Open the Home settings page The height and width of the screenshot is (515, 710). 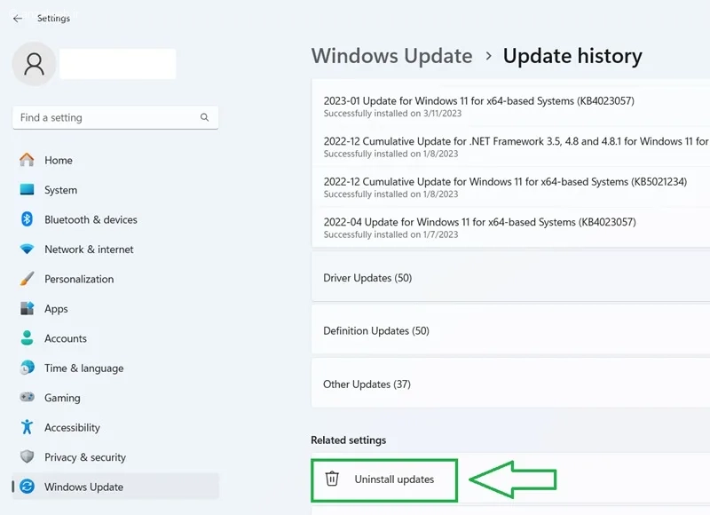pyautogui.click(x=115, y=160)
